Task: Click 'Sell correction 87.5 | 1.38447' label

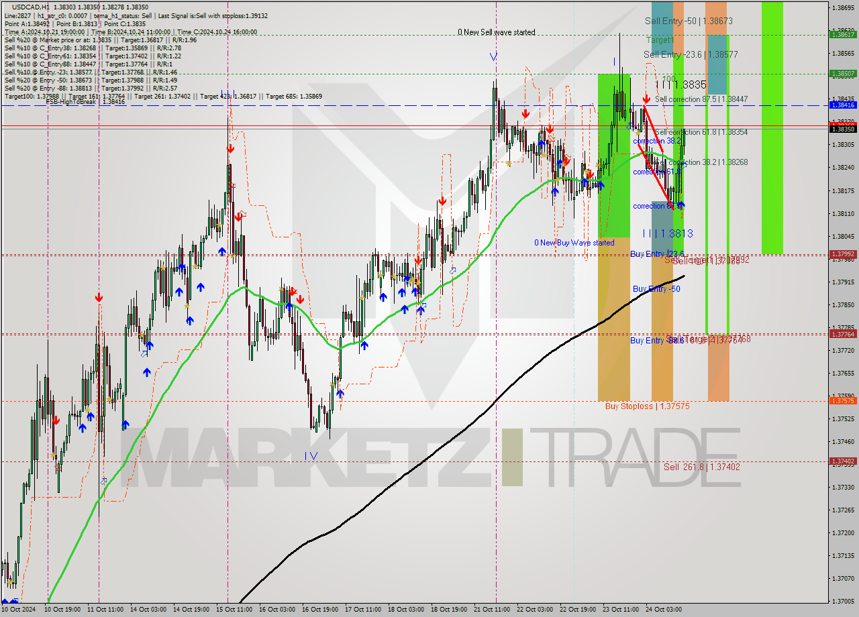Action: (701, 99)
